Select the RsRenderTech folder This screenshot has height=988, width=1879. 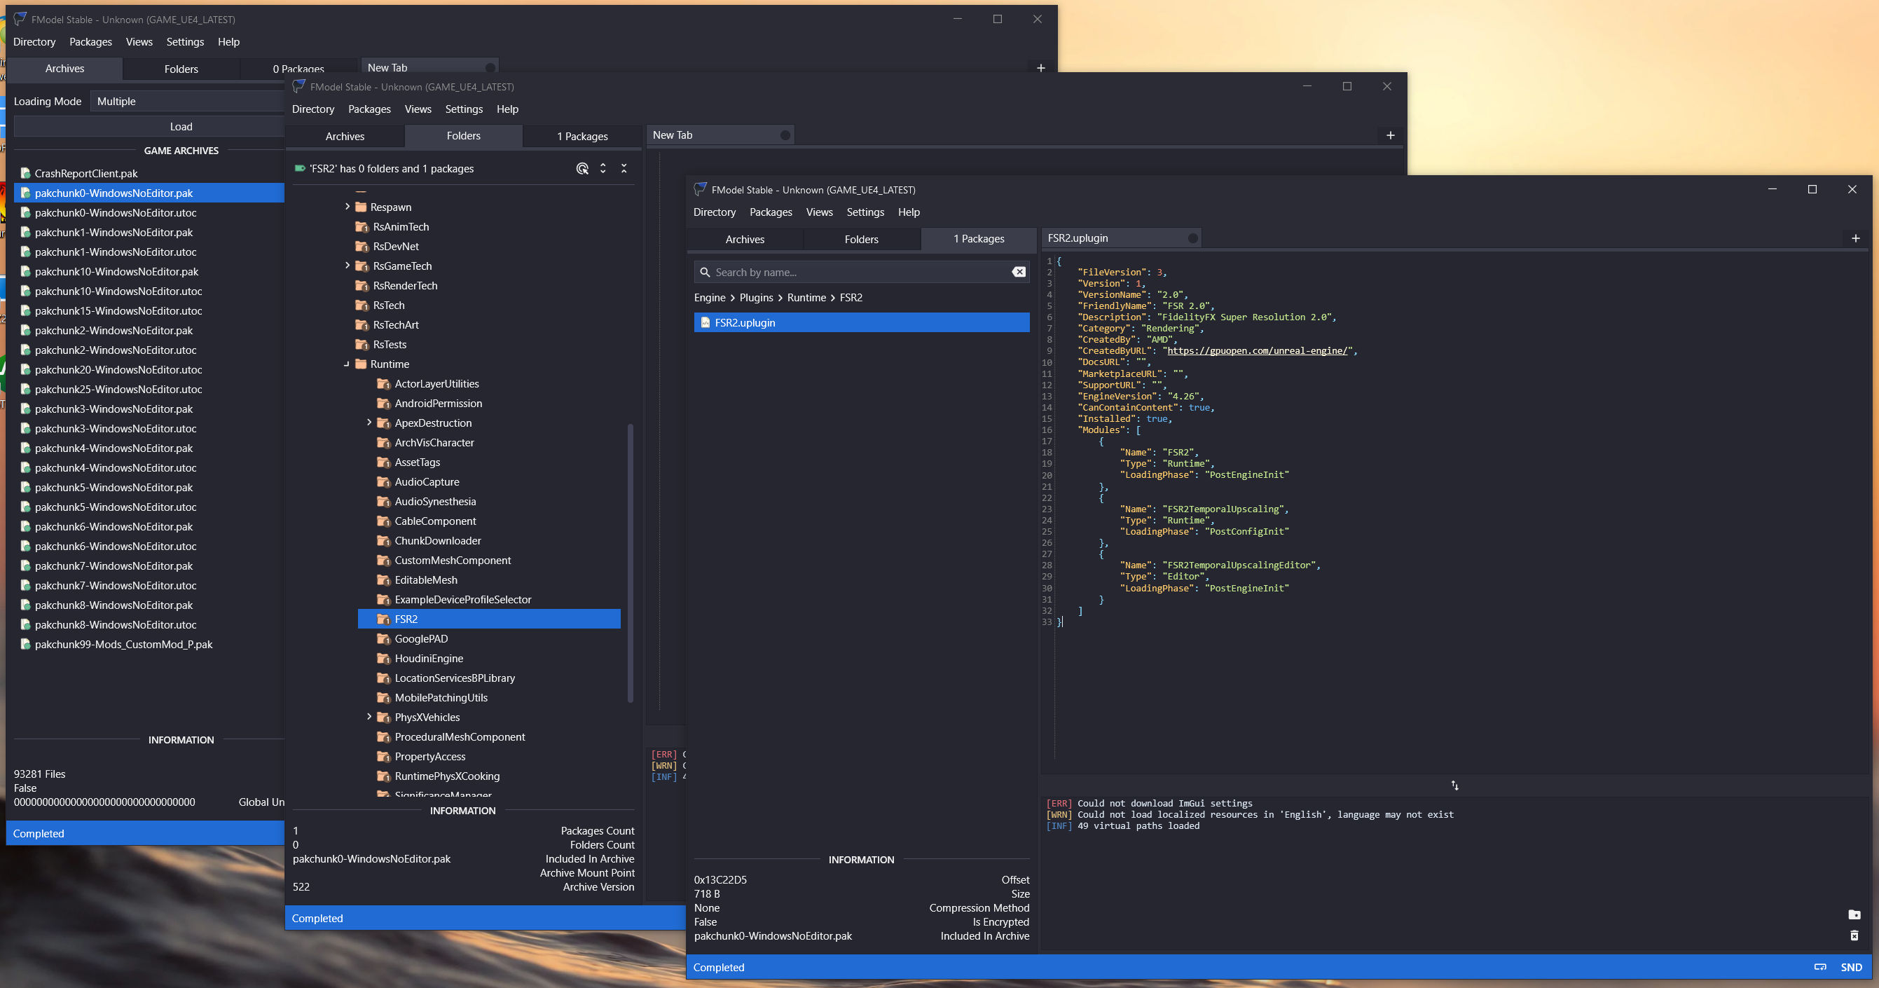pyautogui.click(x=405, y=286)
